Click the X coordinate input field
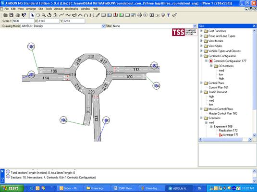 point(49,21)
